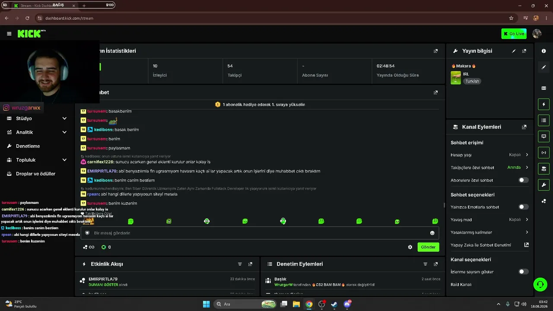Open Steam from the taskbar
Image resolution: width=553 pixels, height=311 pixels.
(x=334, y=304)
